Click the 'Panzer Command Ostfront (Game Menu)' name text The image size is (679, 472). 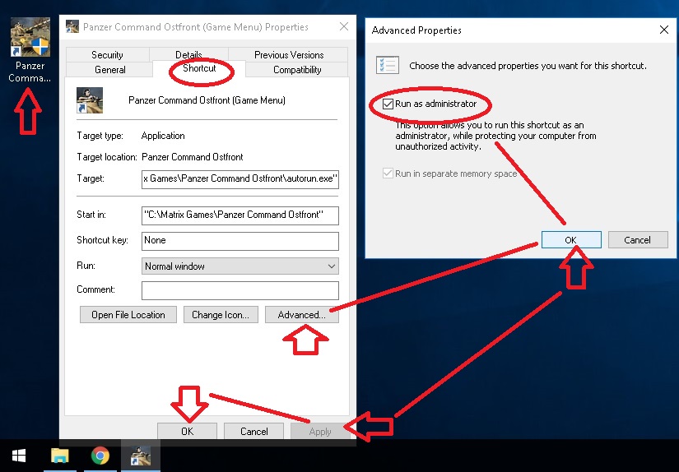(x=207, y=100)
